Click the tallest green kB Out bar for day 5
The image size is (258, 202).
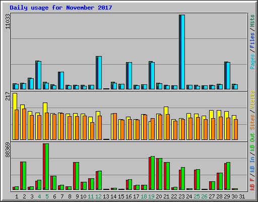click(47, 167)
